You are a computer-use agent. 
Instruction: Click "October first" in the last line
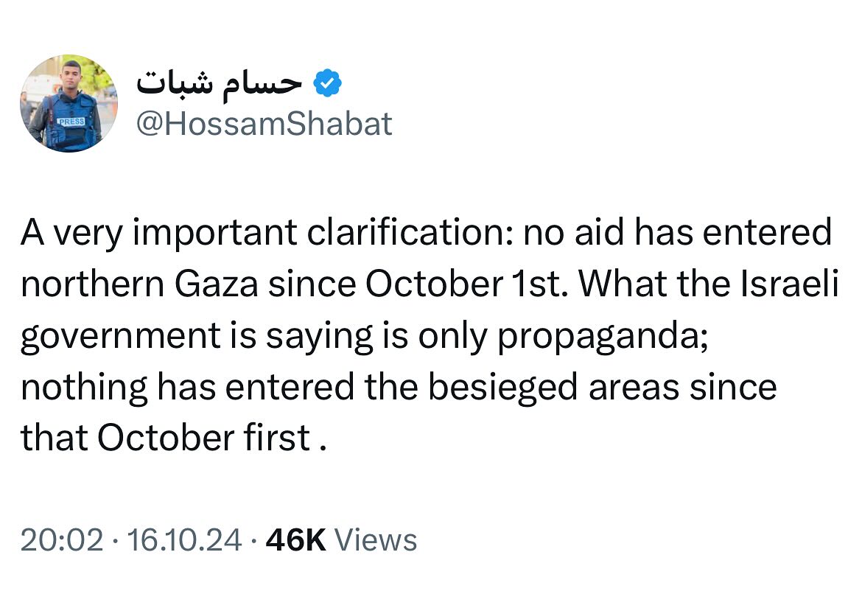pyautogui.click(x=203, y=439)
